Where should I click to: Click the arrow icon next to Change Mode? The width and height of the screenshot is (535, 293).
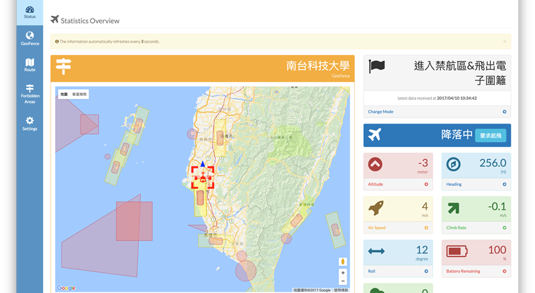point(504,112)
